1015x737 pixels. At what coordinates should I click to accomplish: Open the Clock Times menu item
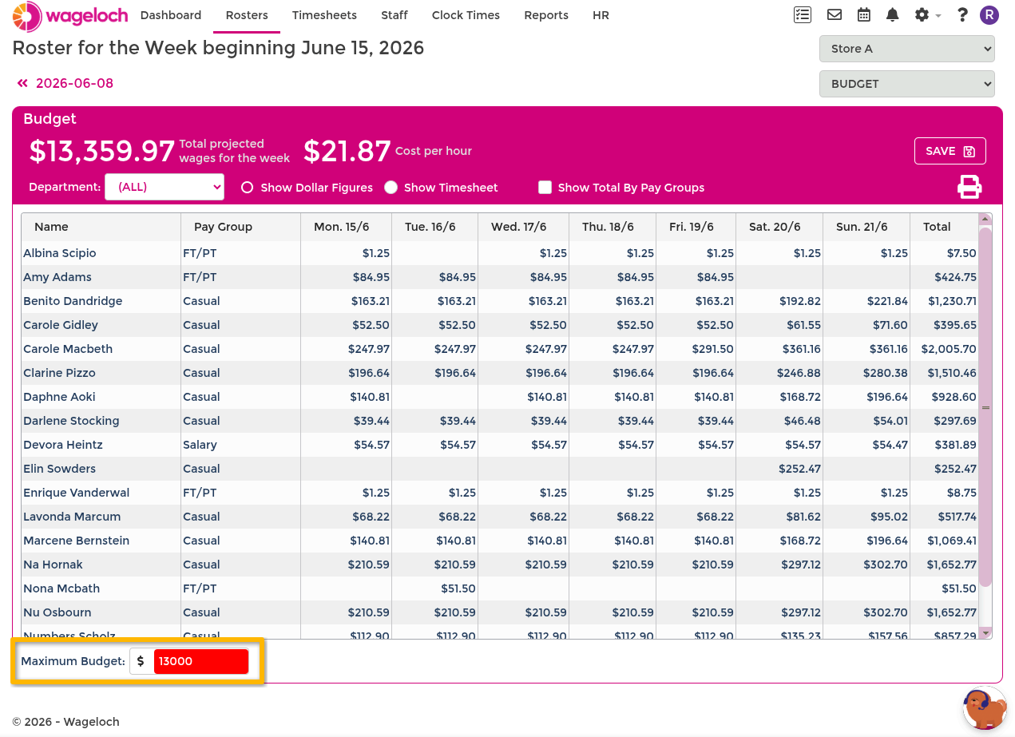pos(466,15)
